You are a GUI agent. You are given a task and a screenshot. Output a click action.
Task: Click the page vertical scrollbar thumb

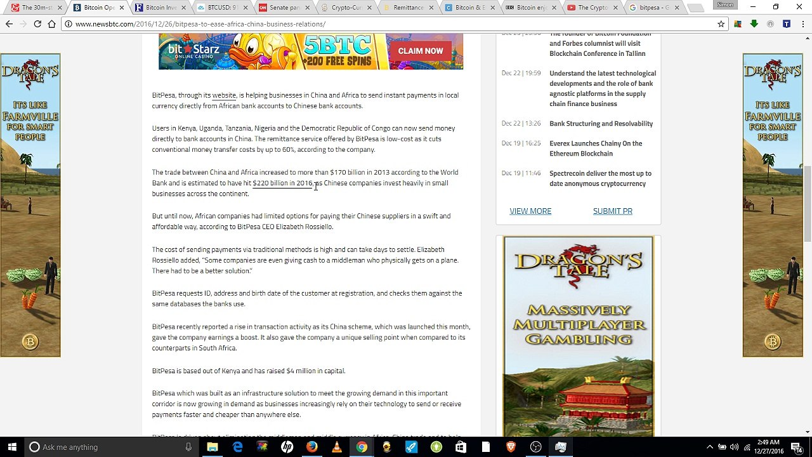[807, 204]
